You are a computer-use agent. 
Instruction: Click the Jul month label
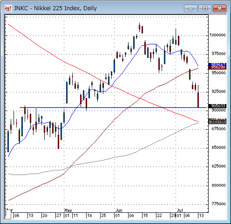pos(180,210)
